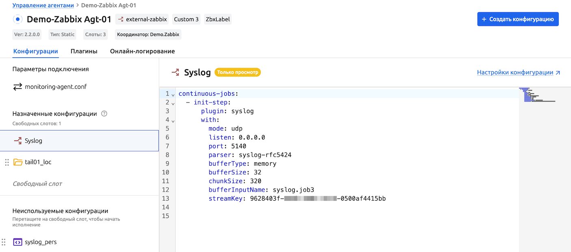Click the Syslog icon in the editor header
The image size is (571, 252).
click(x=175, y=73)
